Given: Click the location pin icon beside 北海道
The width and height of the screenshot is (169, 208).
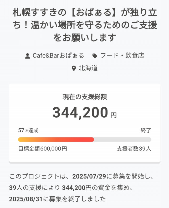Looking at the screenshot, I should click(74, 69).
